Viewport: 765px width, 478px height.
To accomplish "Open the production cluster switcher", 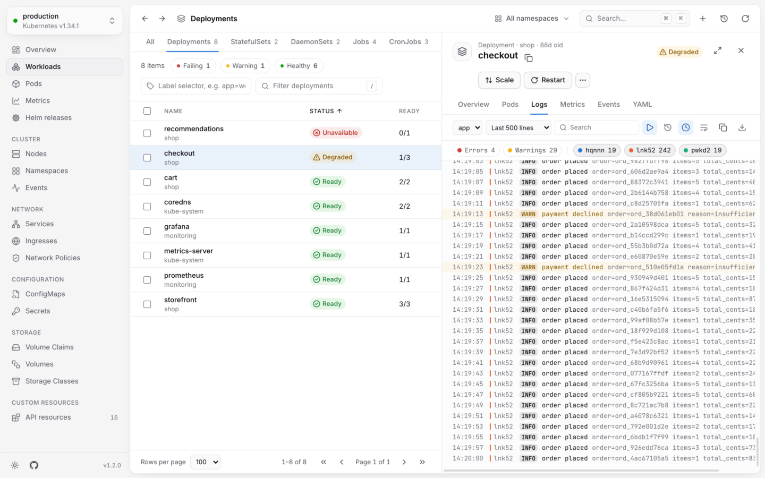I will pos(65,21).
